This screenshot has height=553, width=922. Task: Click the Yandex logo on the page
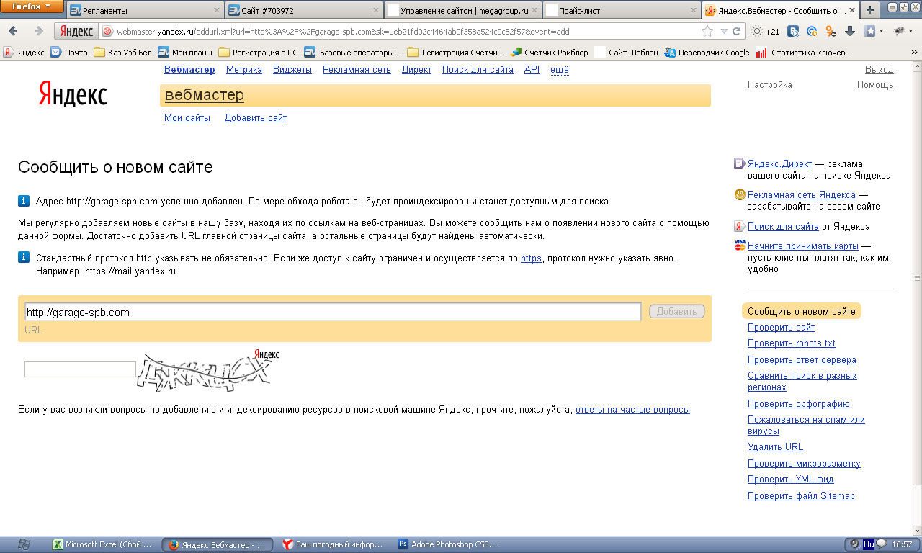[73, 94]
